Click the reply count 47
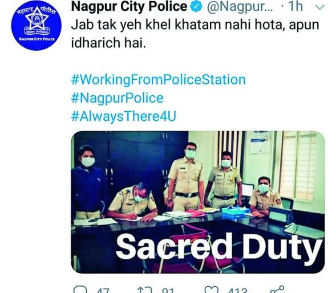 (x=103, y=290)
